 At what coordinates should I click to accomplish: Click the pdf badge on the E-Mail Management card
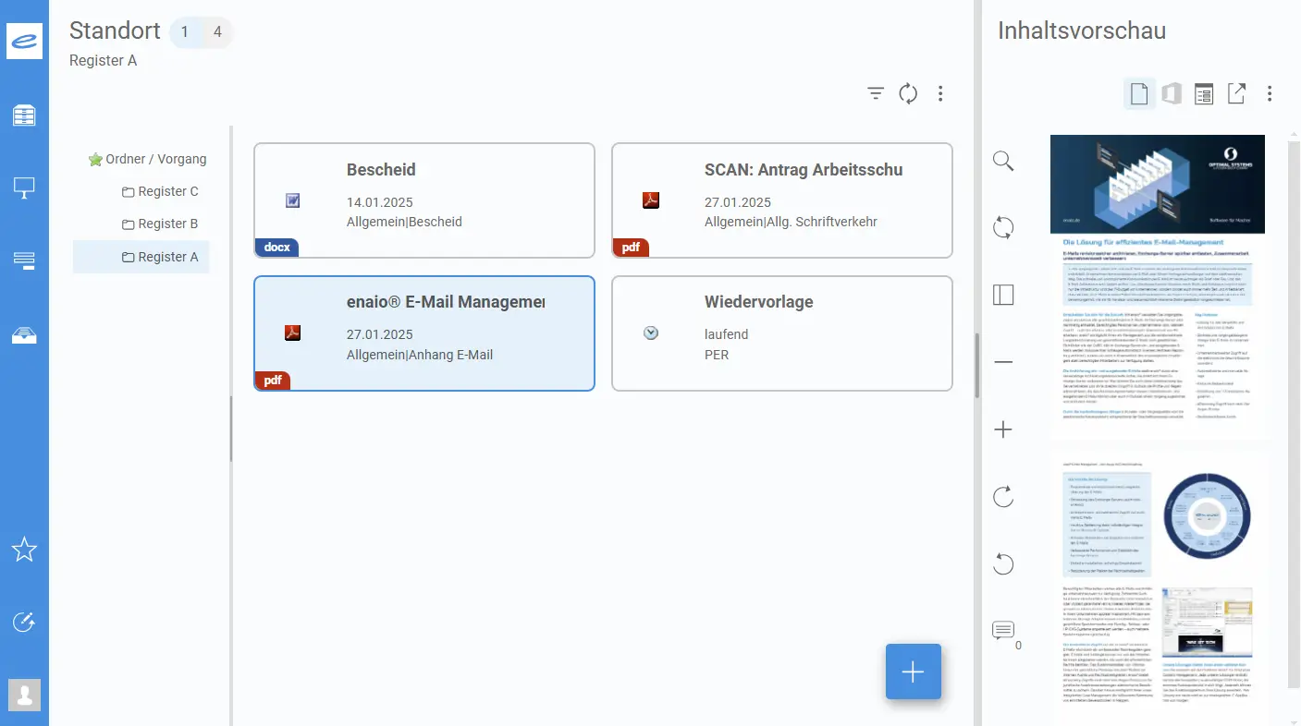(272, 380)
